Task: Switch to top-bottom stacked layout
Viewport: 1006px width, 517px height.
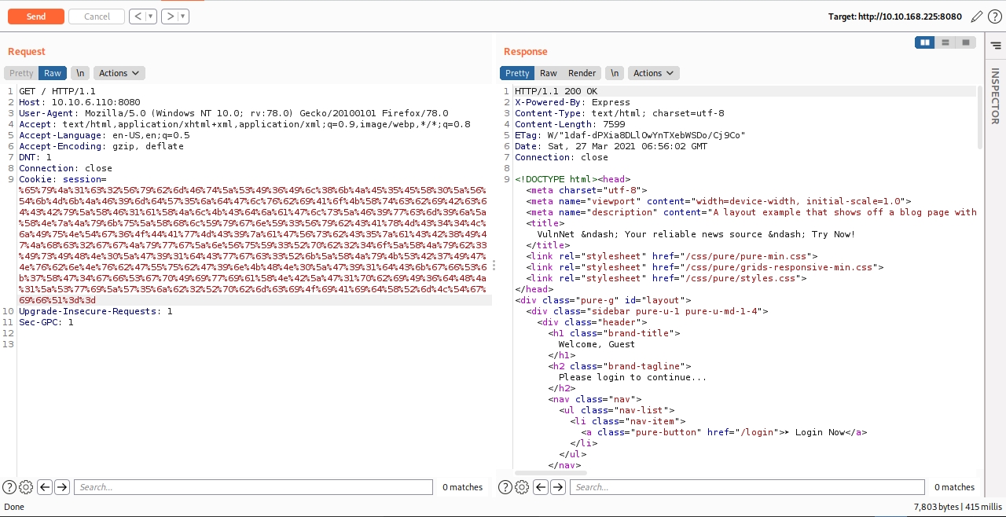Action: [x=945, y=42]
